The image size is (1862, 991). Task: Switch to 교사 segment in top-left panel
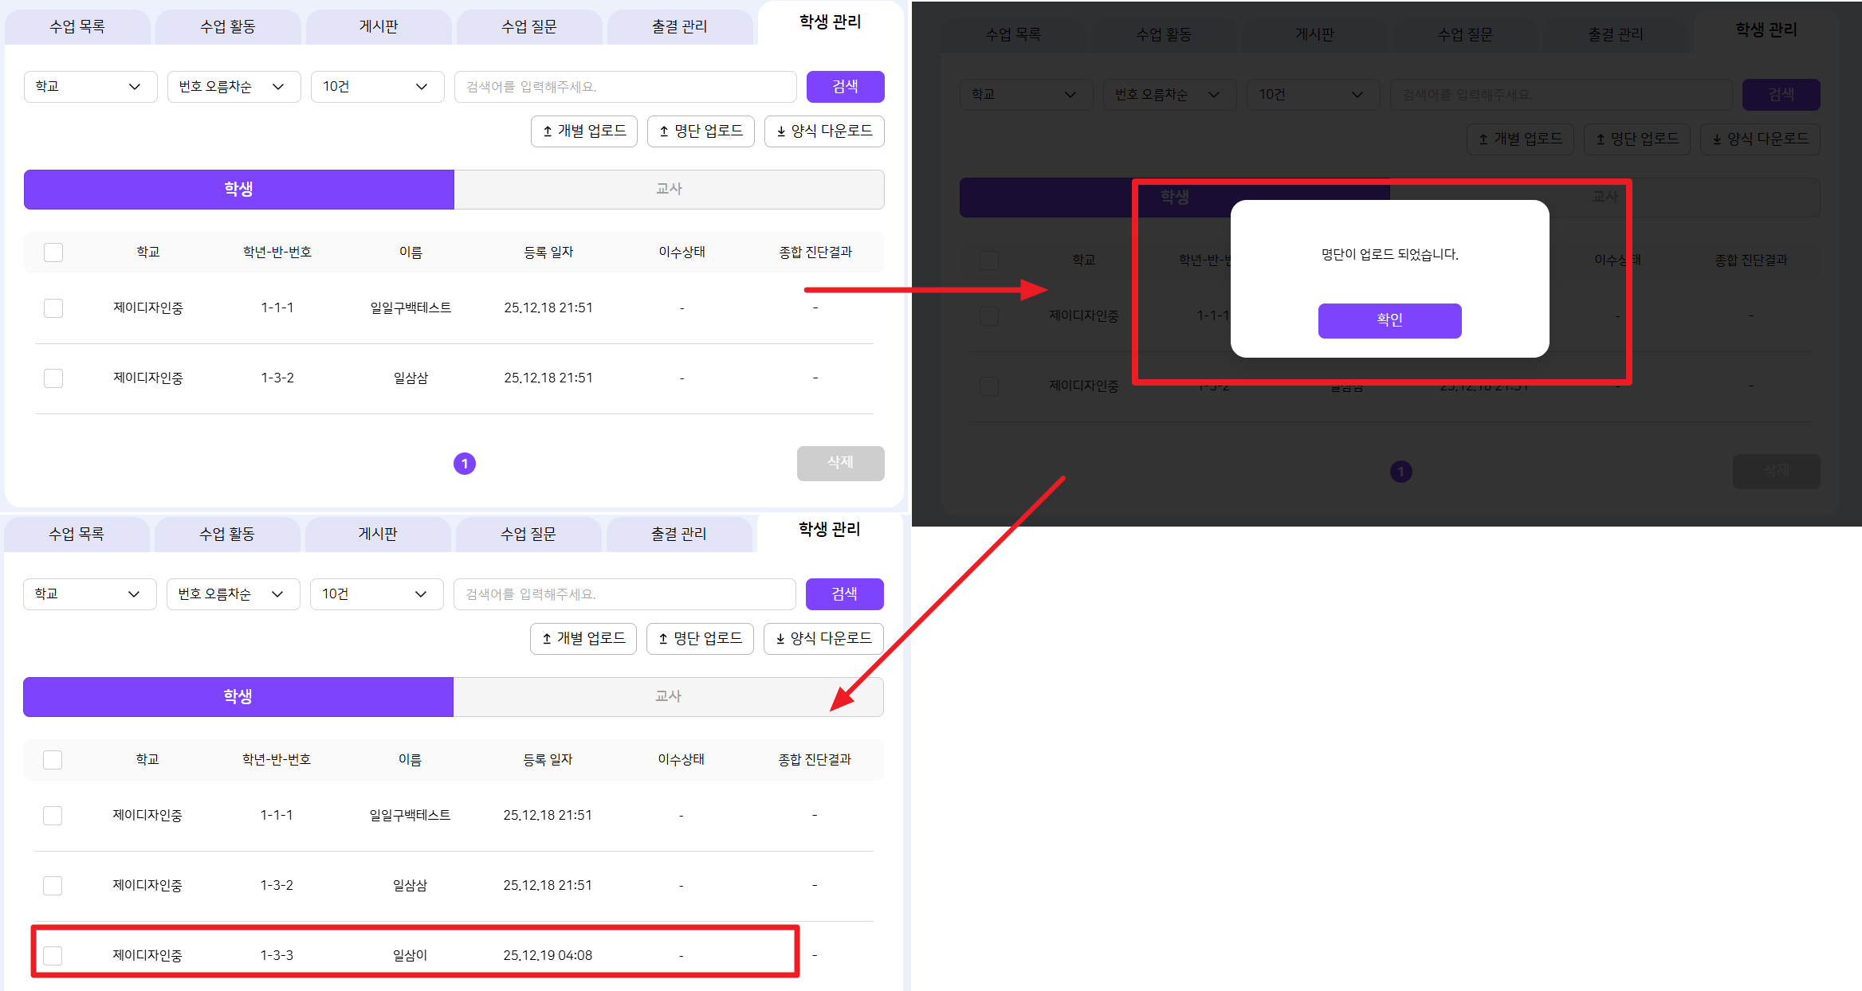point(669,190)
